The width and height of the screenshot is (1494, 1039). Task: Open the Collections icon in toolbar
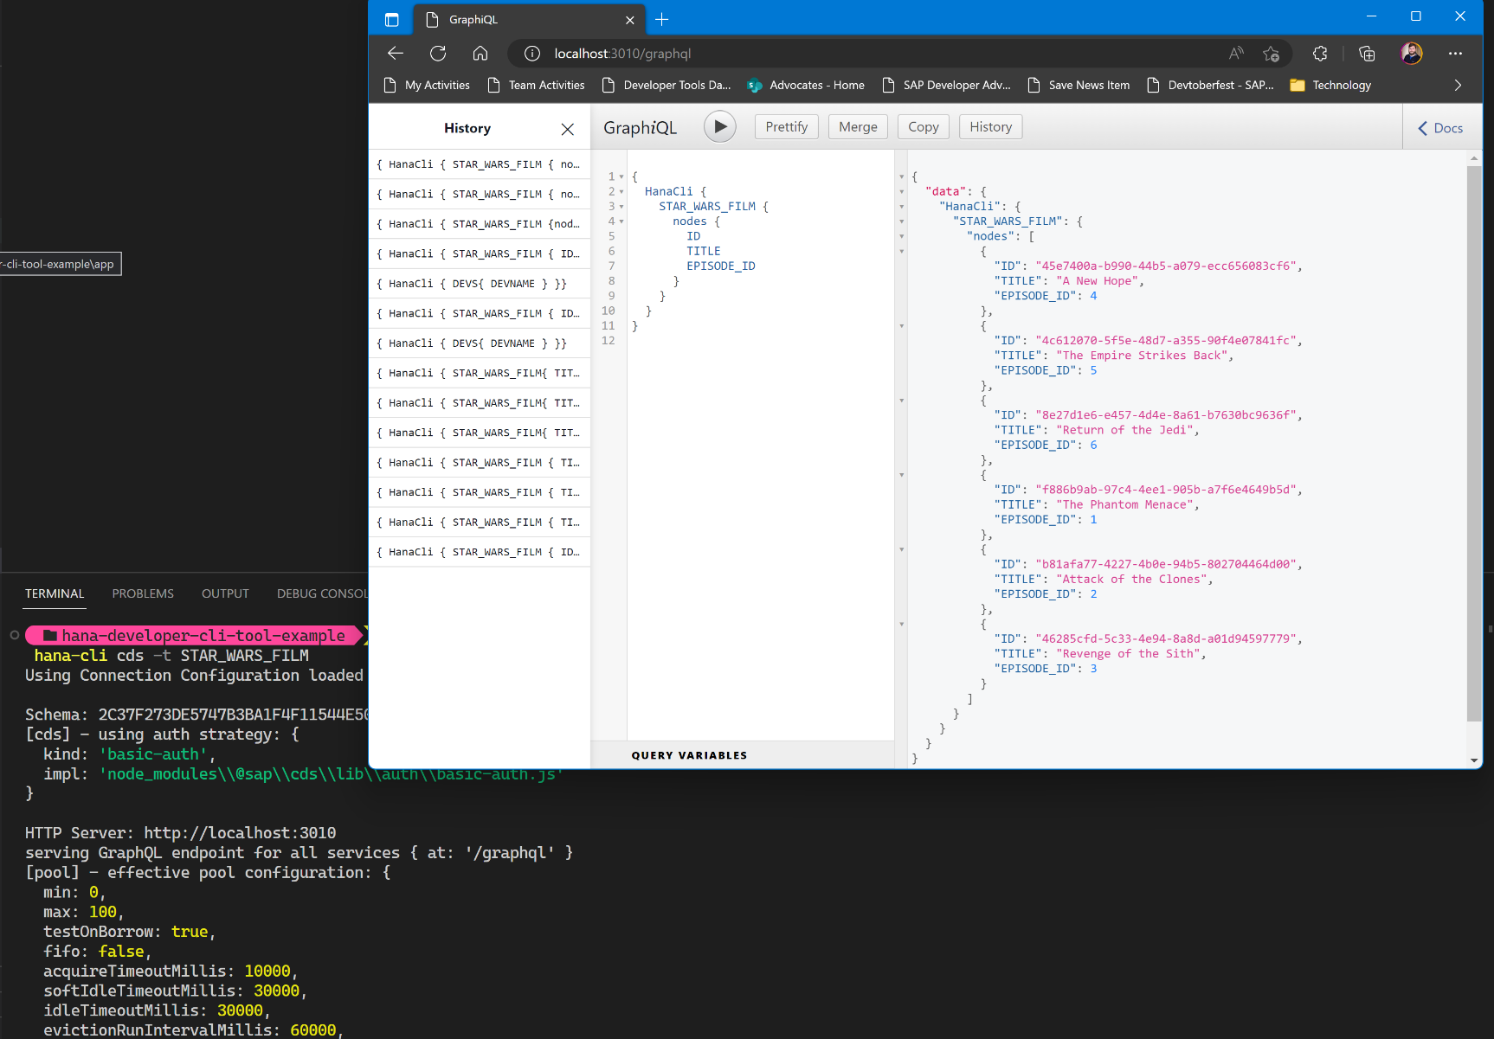pyautogui.click(x=1367, y=54)
